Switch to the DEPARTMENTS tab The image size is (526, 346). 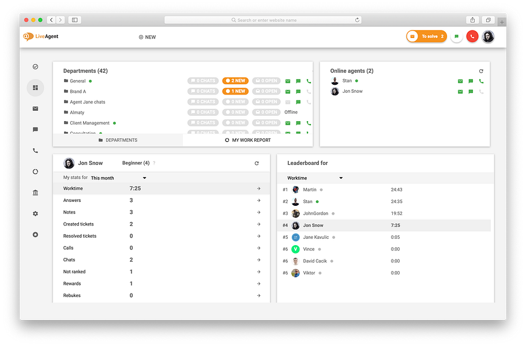pos(122,140)
